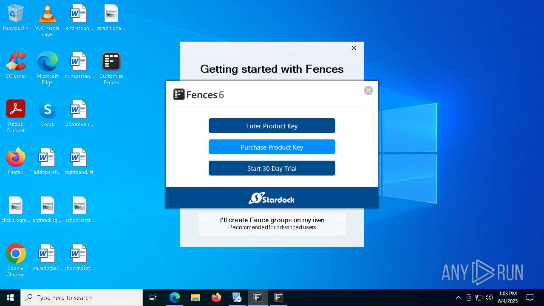Choose Purchase Product Key
544x306 pixels.
point(272,147)
